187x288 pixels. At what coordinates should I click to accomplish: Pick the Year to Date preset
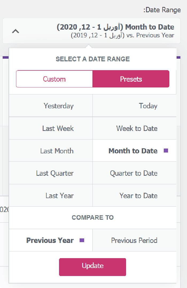click(135, 195)
